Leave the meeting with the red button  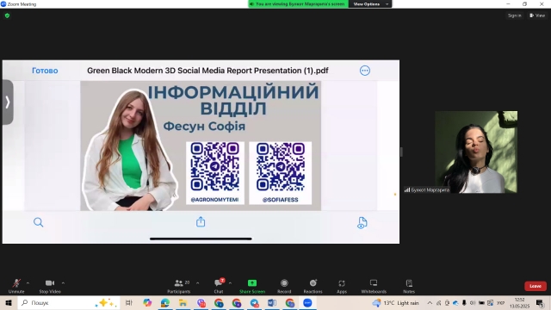536,286
